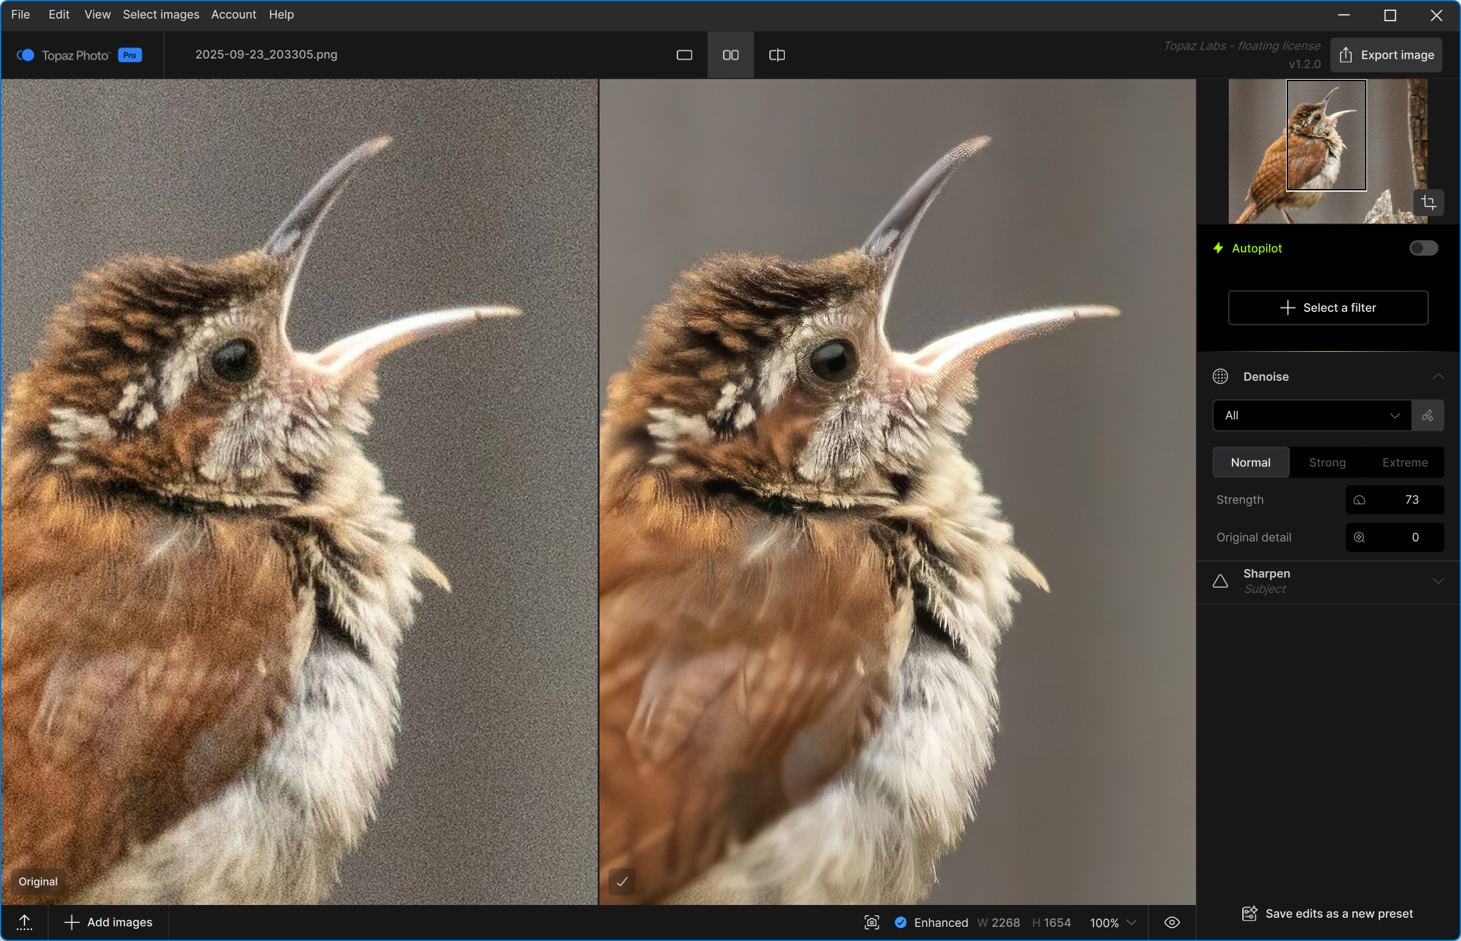Open the Denoise 'All' selection dropdown

1312,416
